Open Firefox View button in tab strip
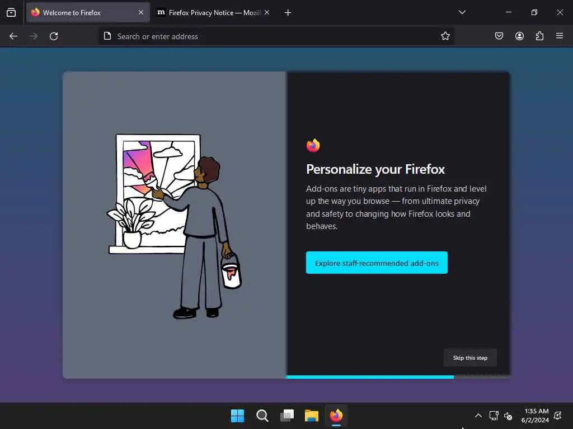 [11, 12]
